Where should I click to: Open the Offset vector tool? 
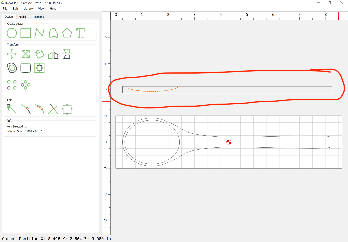point(12,68)
